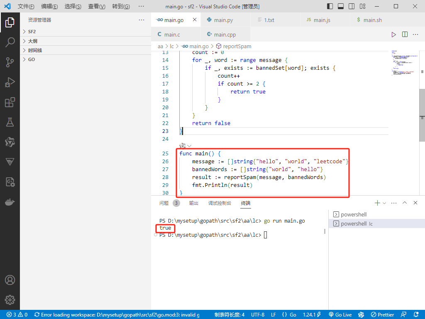Change LF end of line sequence
Image resolution: width=425 pixels, height=319 pixels.
(274, 315)
